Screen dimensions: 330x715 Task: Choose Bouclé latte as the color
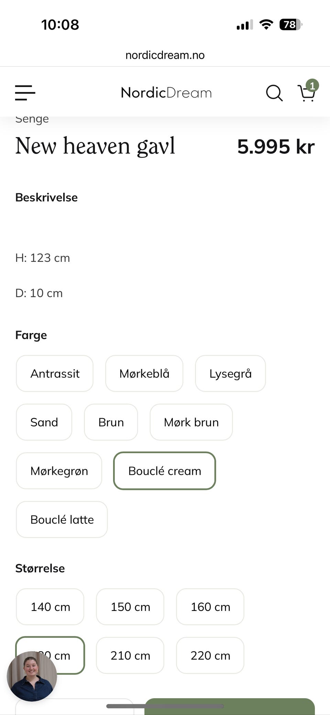click(62, 520)
